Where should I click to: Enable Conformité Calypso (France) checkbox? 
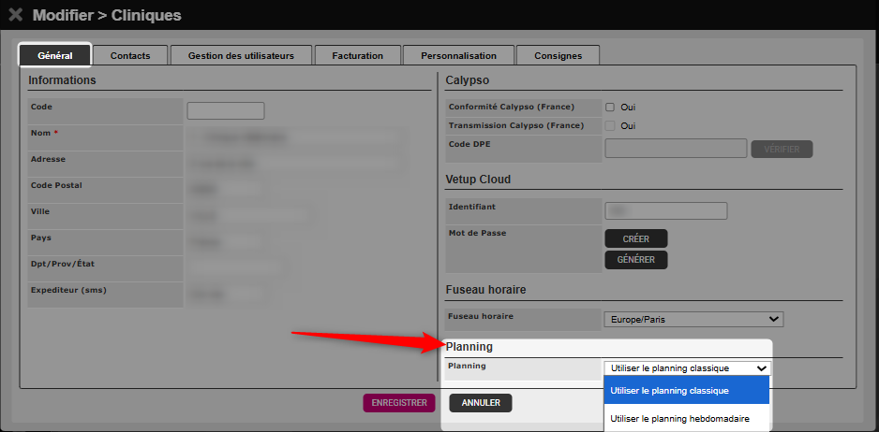click(x=610, y=107)
